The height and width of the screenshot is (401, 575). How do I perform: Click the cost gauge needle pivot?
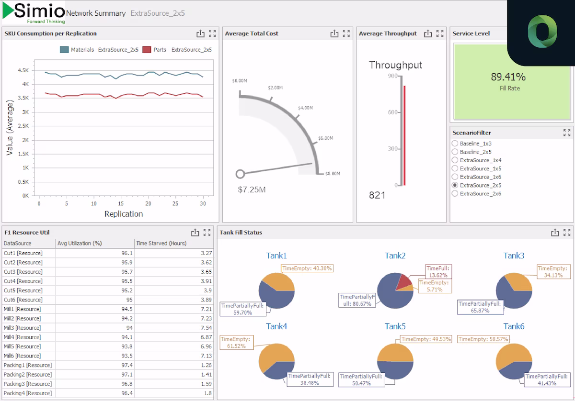coord(241,174)
